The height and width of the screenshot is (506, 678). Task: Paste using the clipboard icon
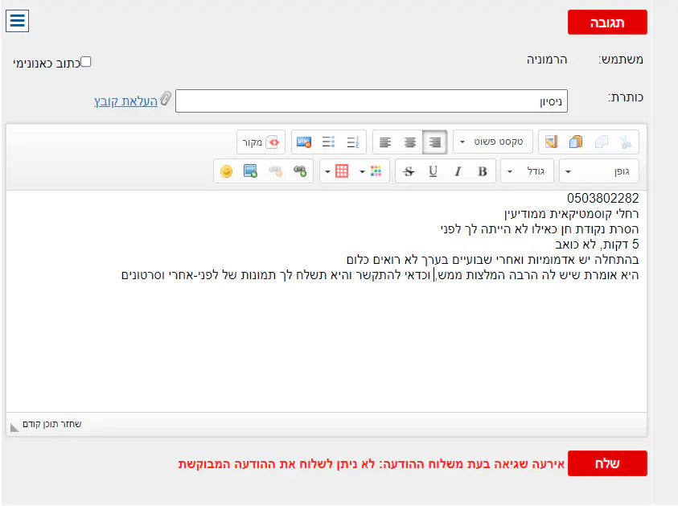click(575, 142)
